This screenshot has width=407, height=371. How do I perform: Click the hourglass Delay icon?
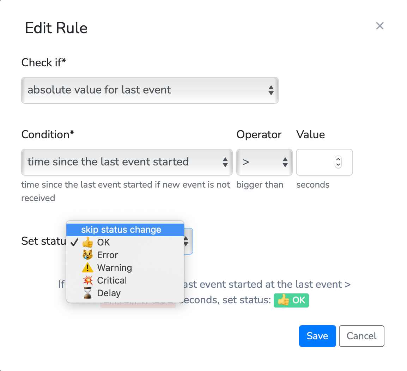(87, 293)
